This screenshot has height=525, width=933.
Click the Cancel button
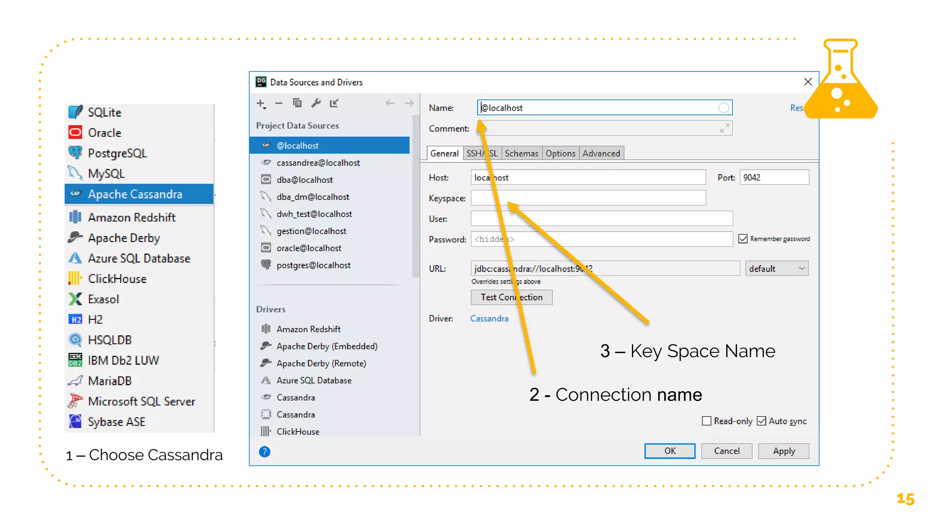pos(727,451)
